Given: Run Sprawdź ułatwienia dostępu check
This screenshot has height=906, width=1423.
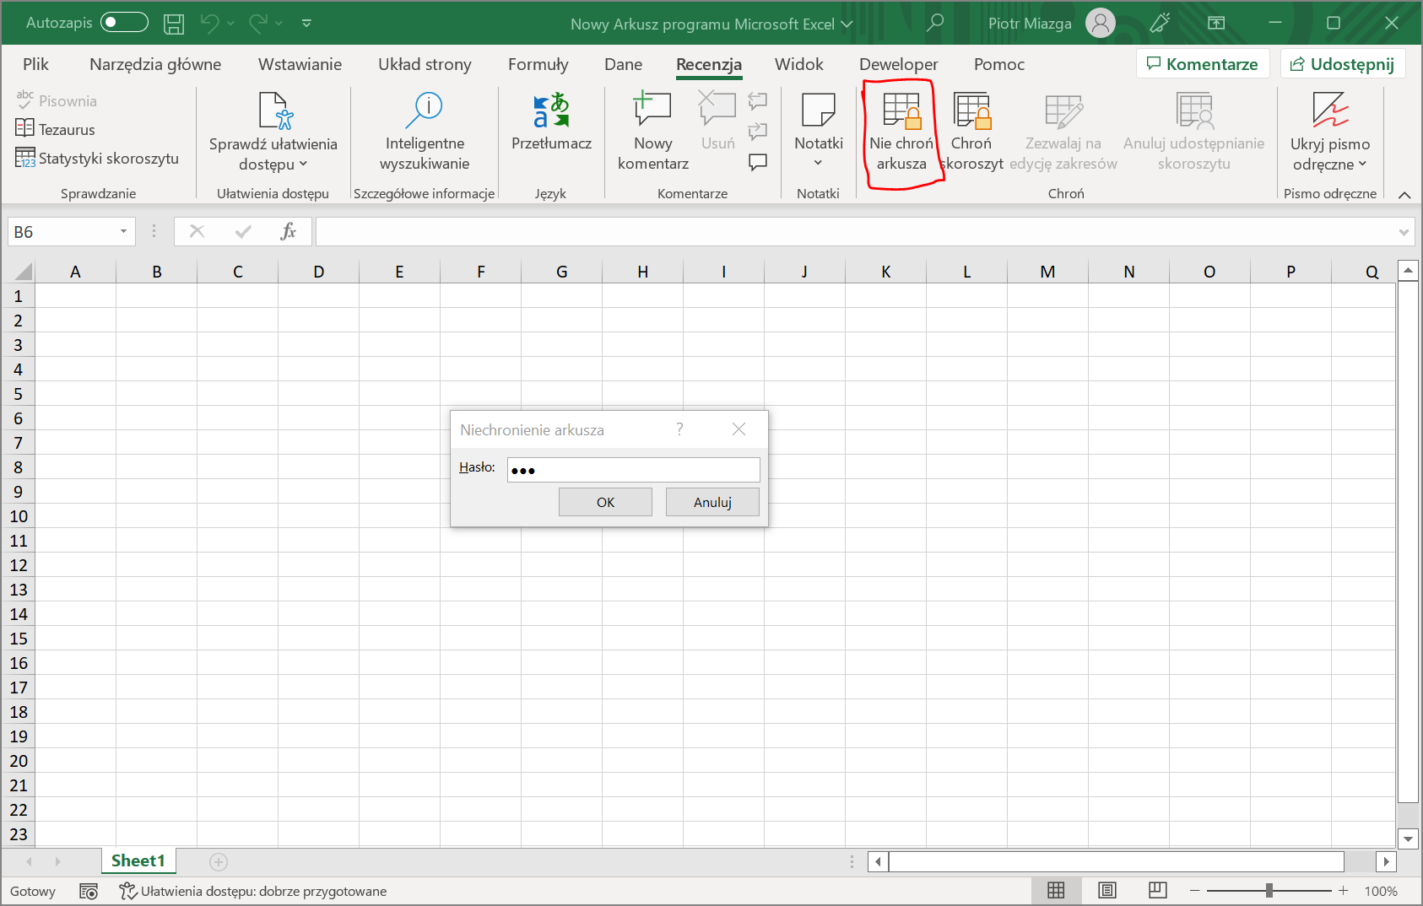Looking at the screenshot, I should point(273,132).
